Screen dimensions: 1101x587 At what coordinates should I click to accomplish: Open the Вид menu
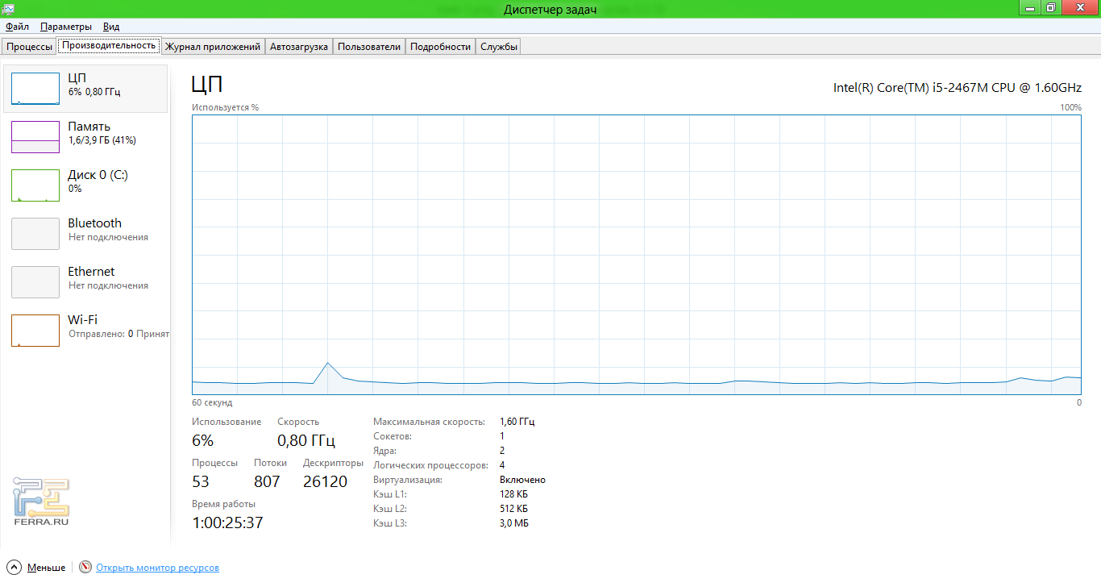[111, 27]
